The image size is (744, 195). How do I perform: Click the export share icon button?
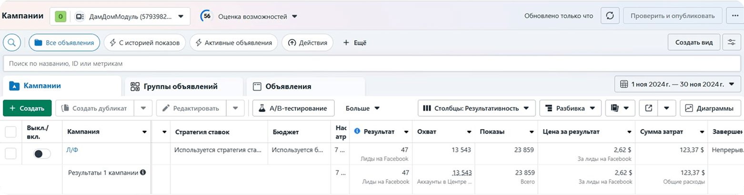click(x=648, y=108)
